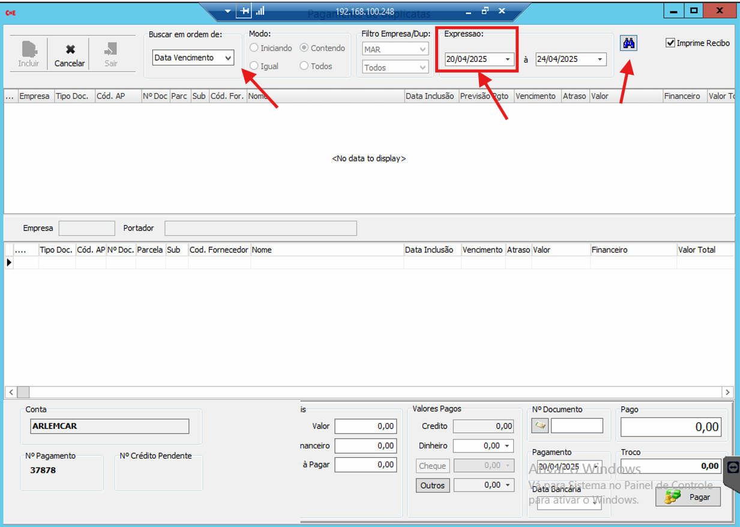Open the end date 24/04/2025 picker
Viewport: 740px width, 527px height.
[x=600, y=59]
